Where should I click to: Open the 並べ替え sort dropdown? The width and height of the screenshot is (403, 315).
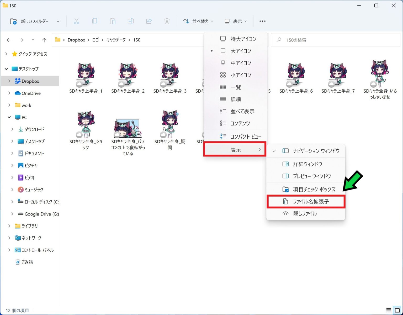click(198, 21)
